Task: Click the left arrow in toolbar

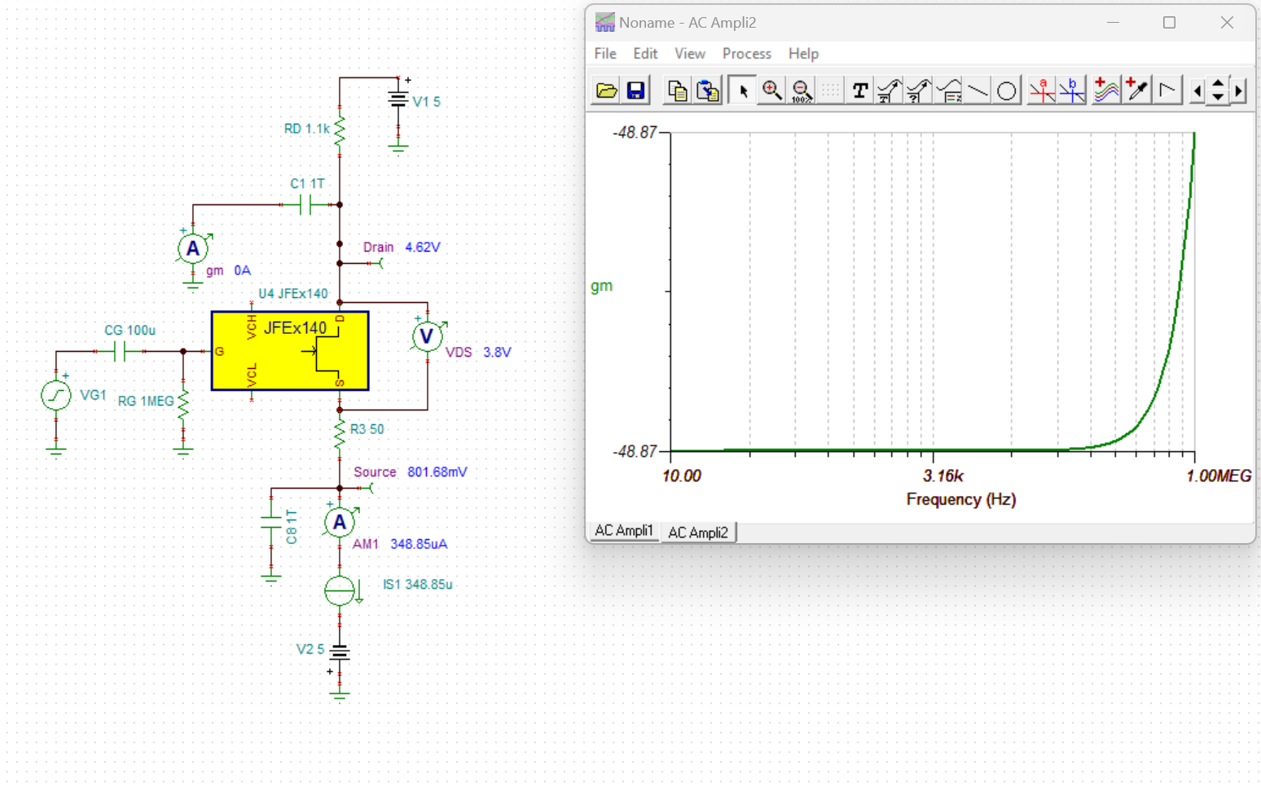Action: [x=1197, y=91]
